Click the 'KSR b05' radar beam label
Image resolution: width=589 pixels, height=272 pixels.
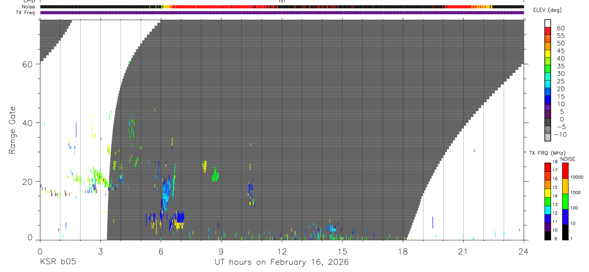58,262
